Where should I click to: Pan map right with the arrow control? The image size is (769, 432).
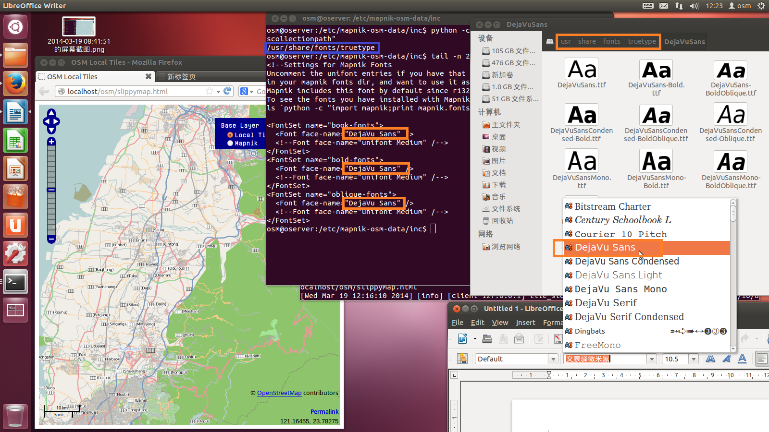(56, 121)
